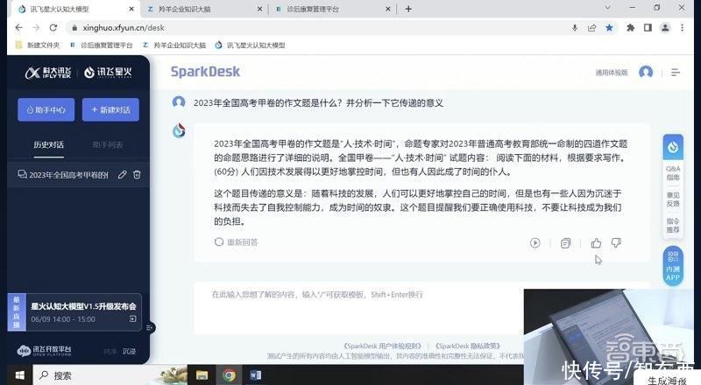Viewport: 701px width, 385px height.
Task: Open a new browser tab
Action: tap(408, 9)
